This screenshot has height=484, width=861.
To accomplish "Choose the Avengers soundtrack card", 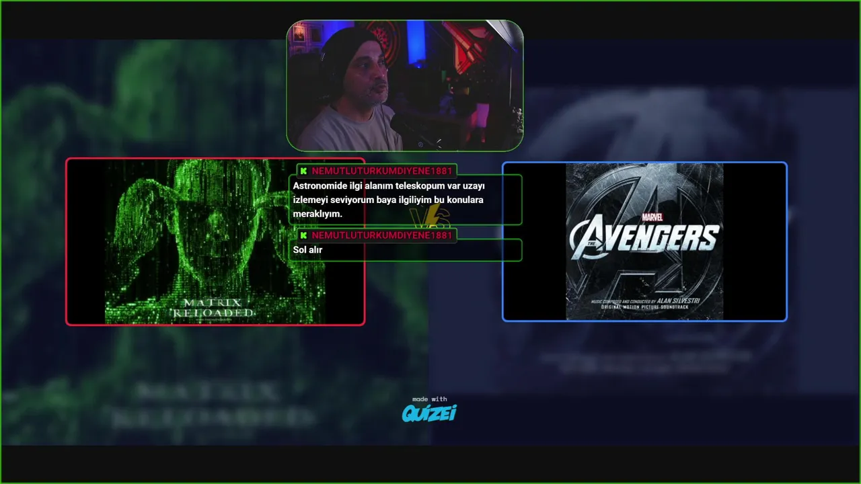I will coord(644,242).
